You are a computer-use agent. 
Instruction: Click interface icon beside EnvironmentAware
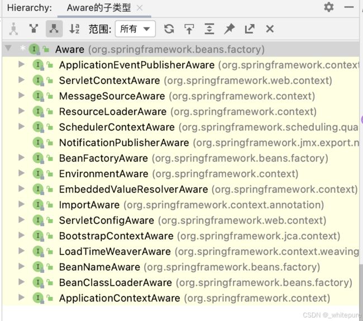coord(38,173)
